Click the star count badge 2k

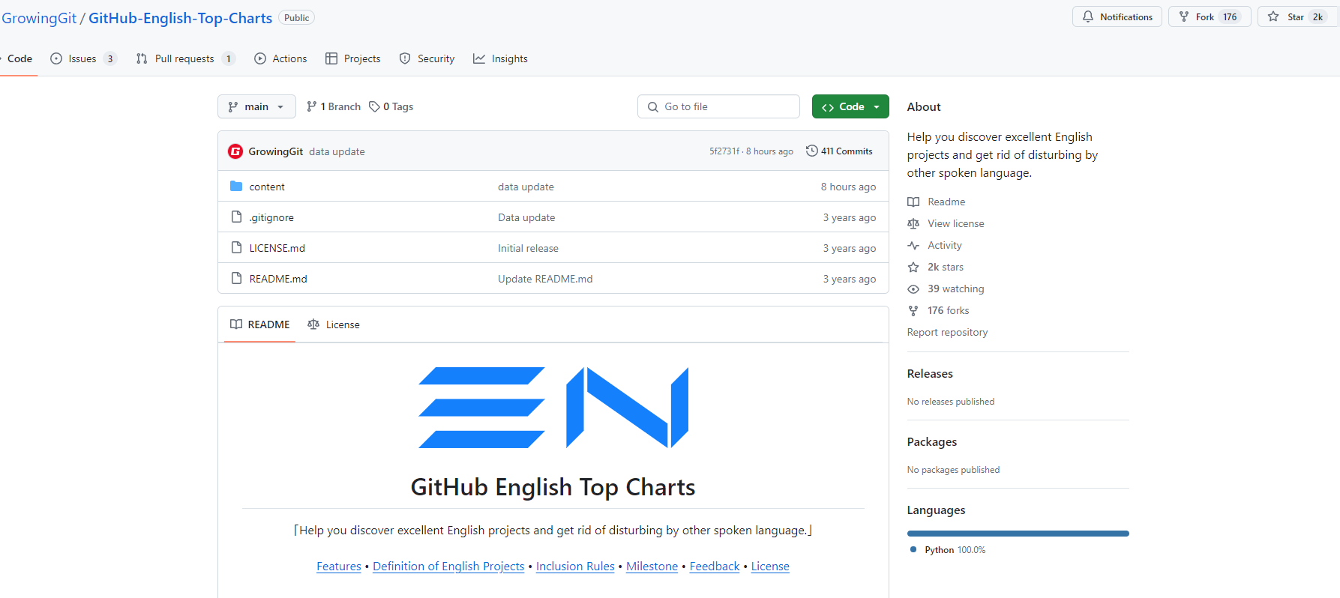1318,16
